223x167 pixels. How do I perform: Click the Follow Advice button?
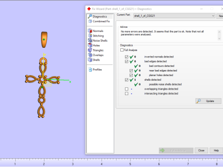click(x=176, y=150)
